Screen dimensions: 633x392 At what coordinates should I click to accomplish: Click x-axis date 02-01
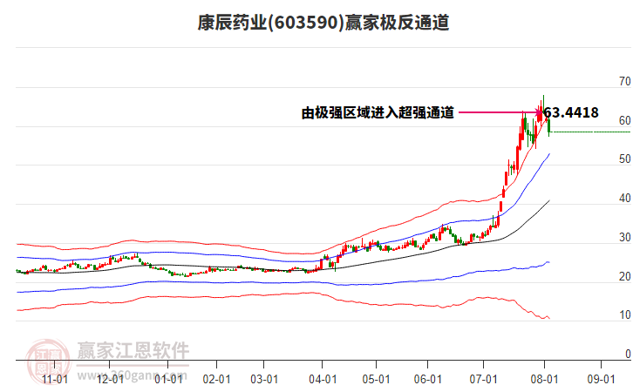[217, 380]
